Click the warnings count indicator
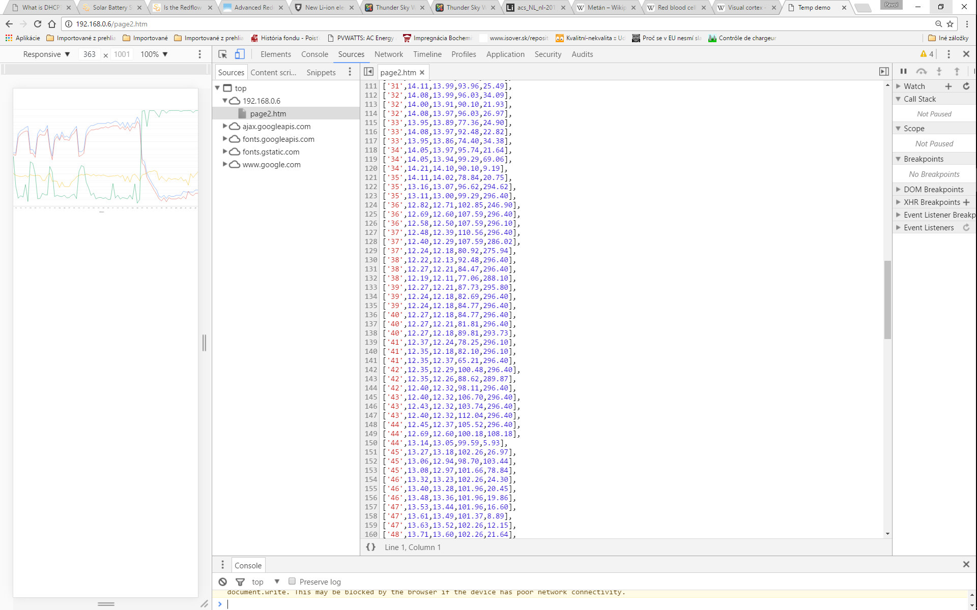This screenshot has height=610, width=977. click(927, 54)
